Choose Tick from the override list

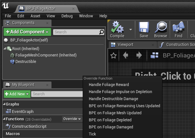[92, 134]
